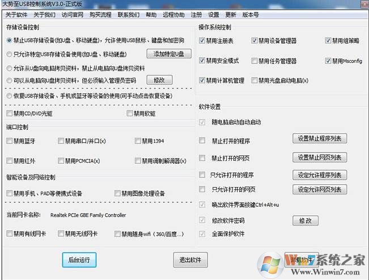Click the 设置禁止程序列表 button
The image size is (369, 280).
(320, 138)
